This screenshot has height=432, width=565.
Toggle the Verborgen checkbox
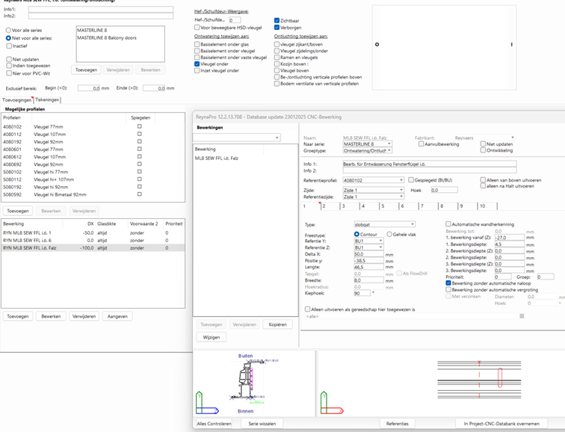277,28
